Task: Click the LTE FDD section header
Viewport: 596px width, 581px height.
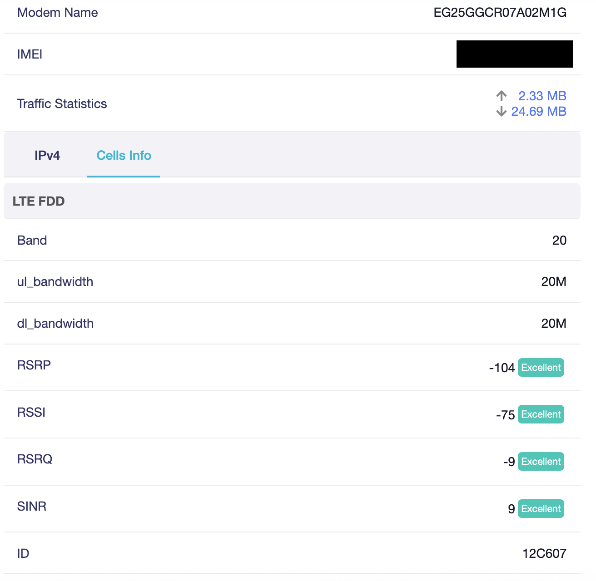Action: point(39,201)
